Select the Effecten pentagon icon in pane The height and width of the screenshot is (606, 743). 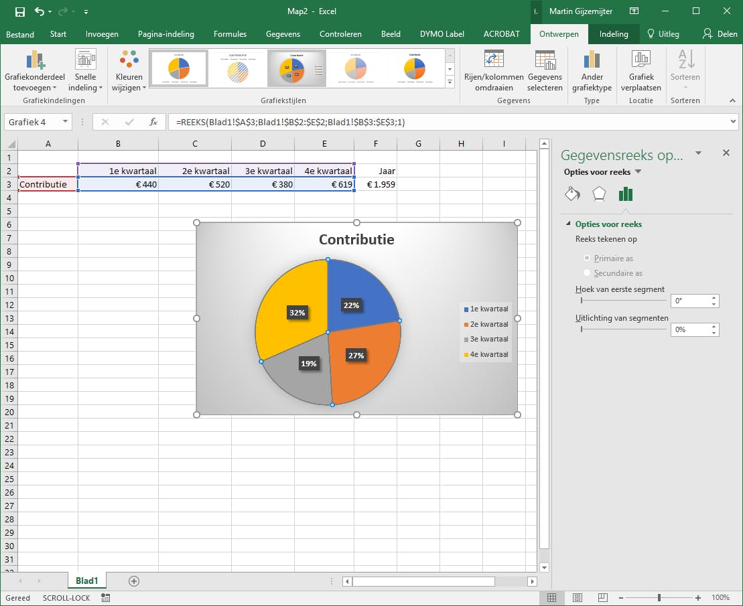click(599, 194)
